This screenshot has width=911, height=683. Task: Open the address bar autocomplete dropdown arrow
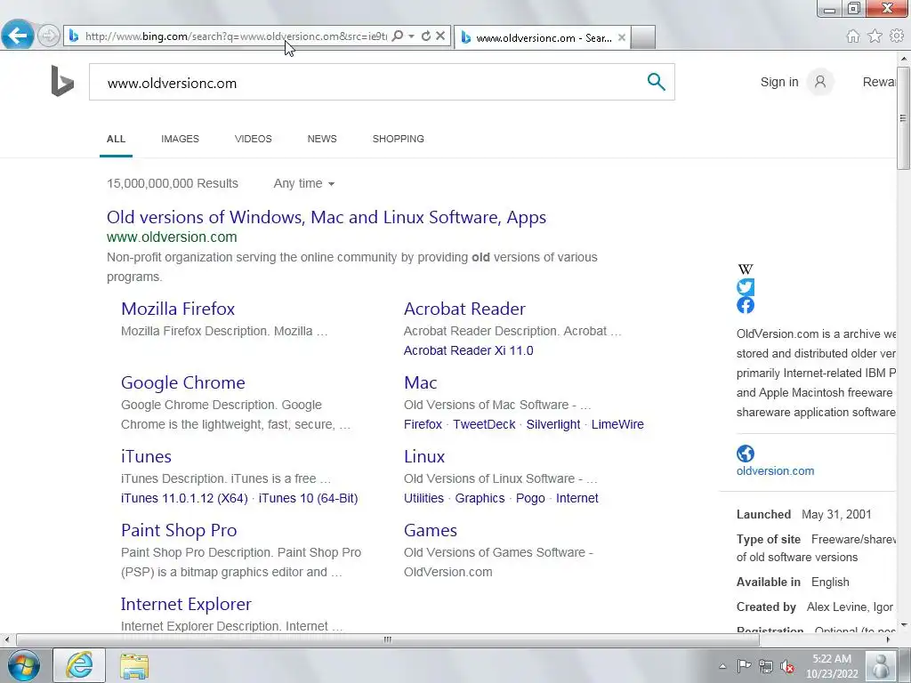point(411,36)
